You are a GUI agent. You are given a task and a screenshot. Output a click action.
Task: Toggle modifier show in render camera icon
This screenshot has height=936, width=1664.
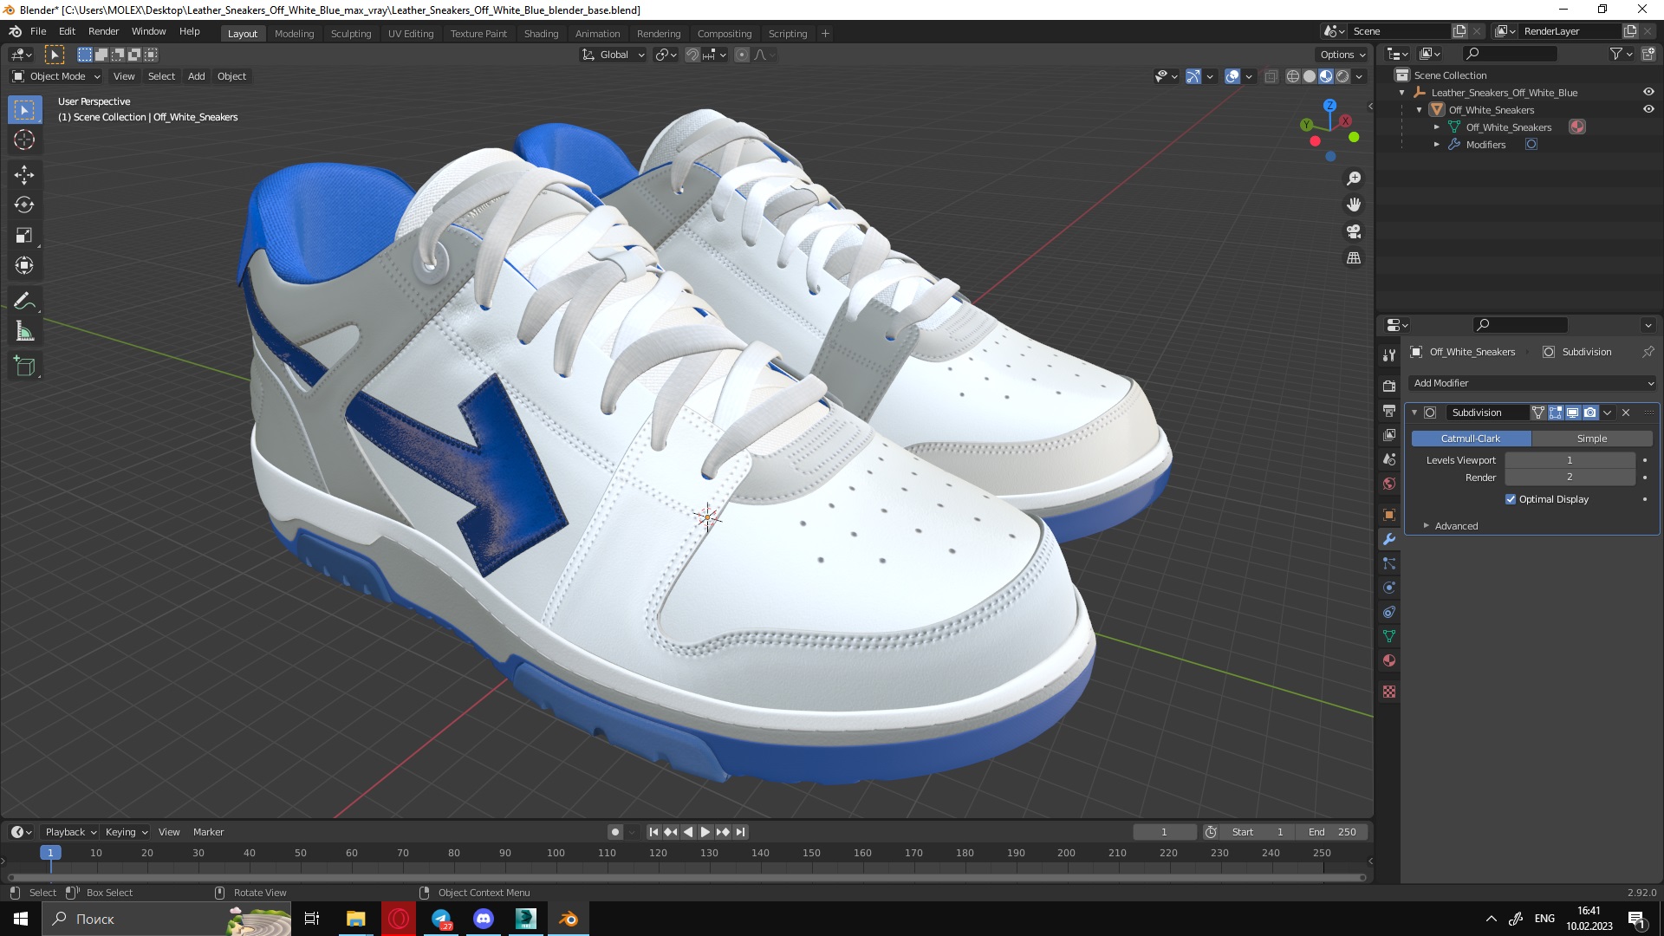tap(1589, 413)
